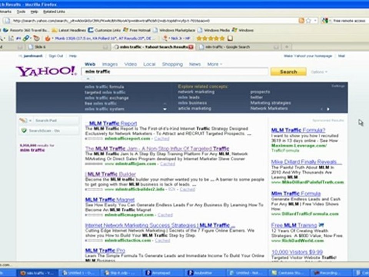The width and height of the screenshot is (369, 277).
Task: Select 'mlm traffic formula' suggestion
Action: [x=104, y=87]
